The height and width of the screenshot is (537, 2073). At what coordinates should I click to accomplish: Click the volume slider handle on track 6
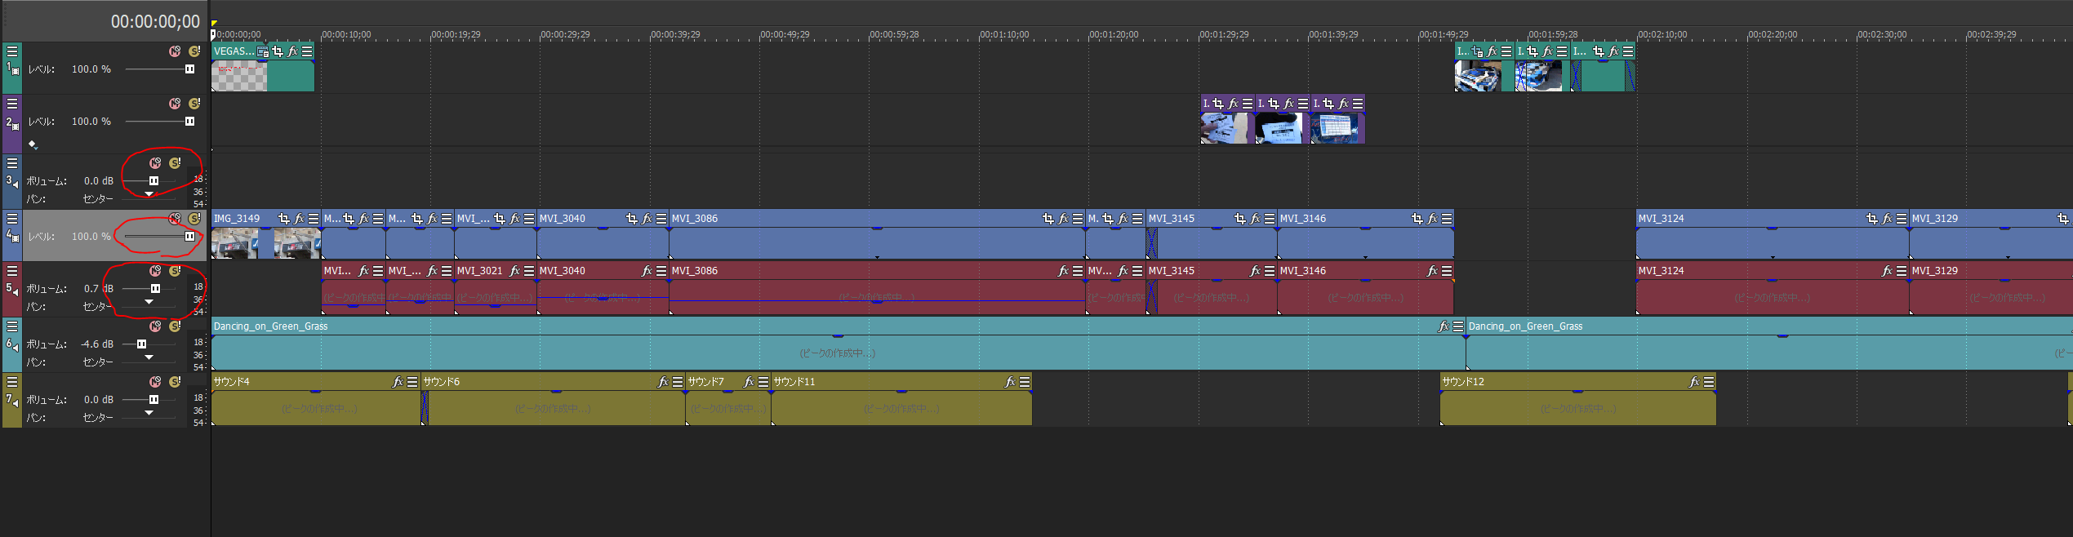141,344
